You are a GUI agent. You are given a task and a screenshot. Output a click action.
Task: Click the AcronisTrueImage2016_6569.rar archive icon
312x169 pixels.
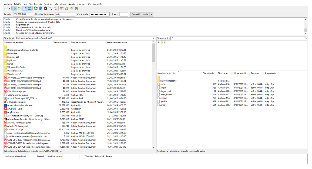5,98
